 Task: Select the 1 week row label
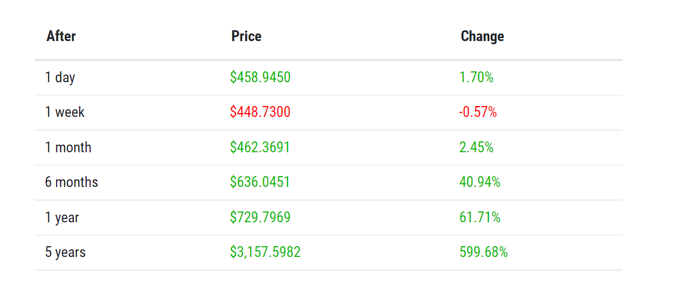pyautogui.click(x=65, y=112)
